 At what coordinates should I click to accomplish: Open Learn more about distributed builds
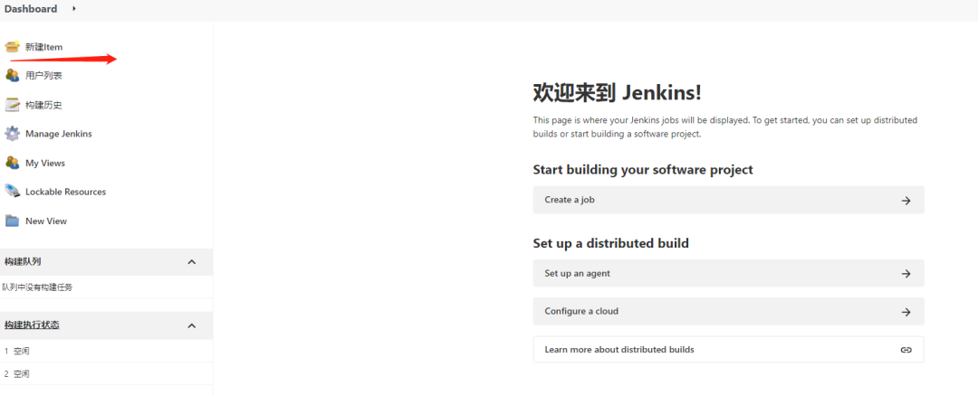(728, 350)
